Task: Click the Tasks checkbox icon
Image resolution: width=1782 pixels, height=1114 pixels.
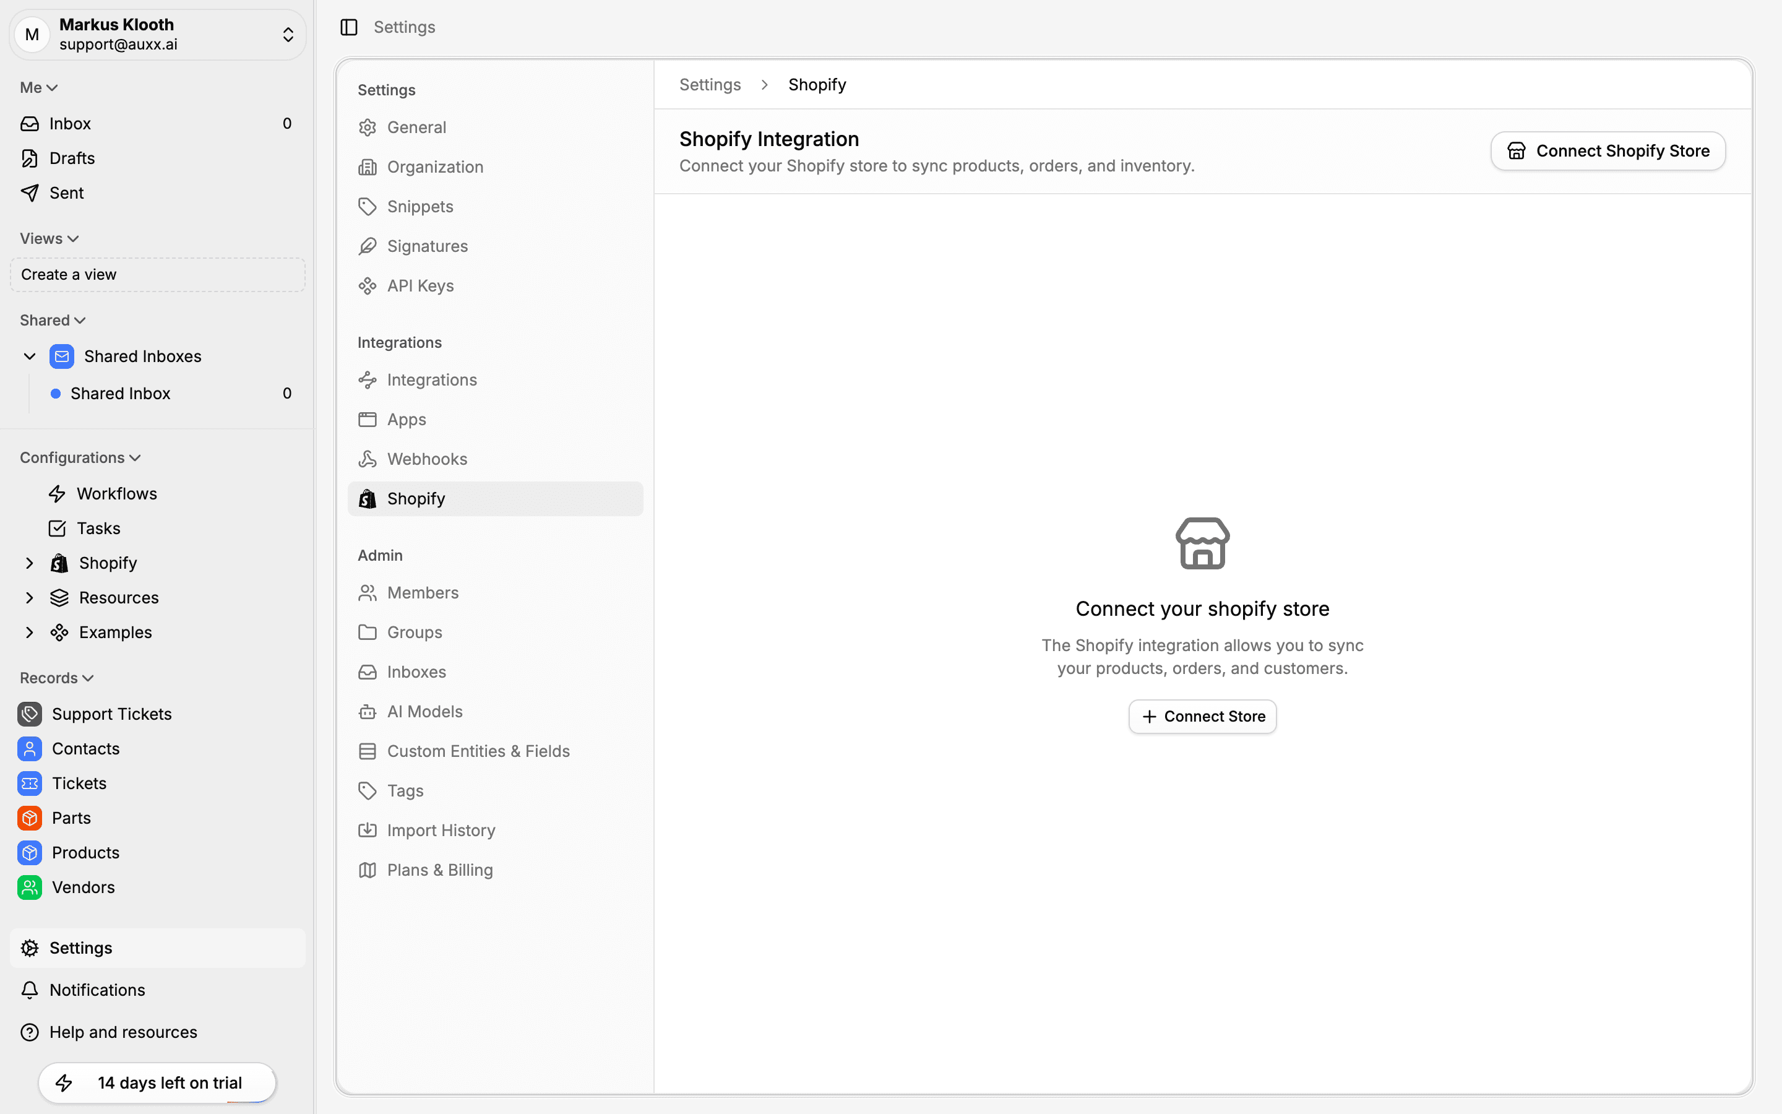Action: (58, 529)
